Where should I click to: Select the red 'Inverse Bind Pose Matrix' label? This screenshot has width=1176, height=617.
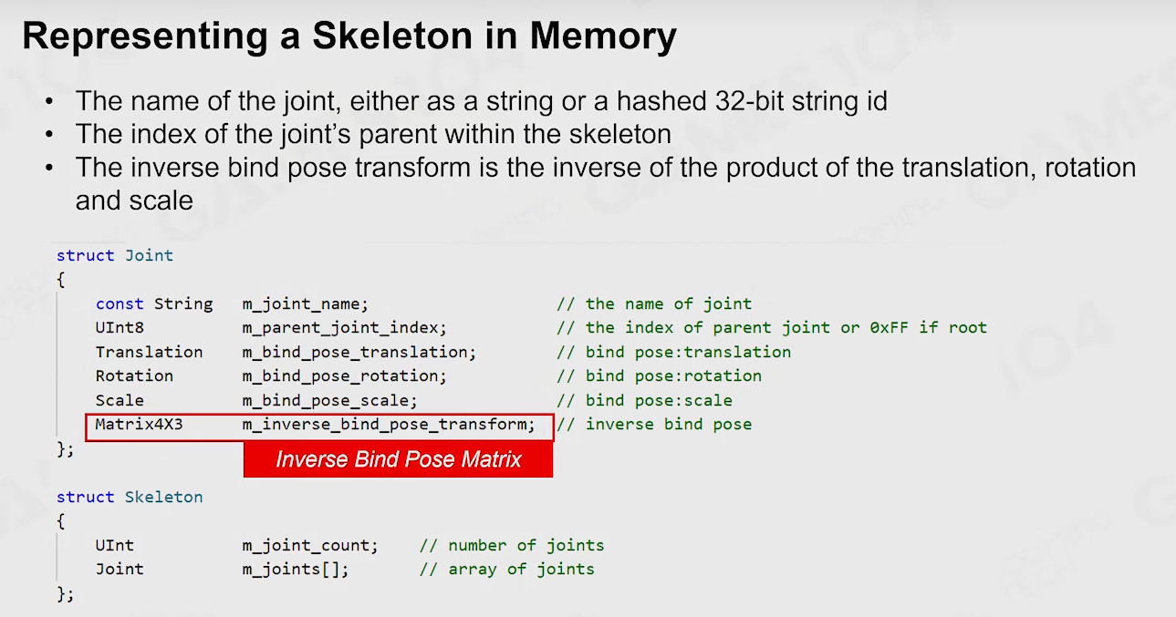tap(399, 459)
